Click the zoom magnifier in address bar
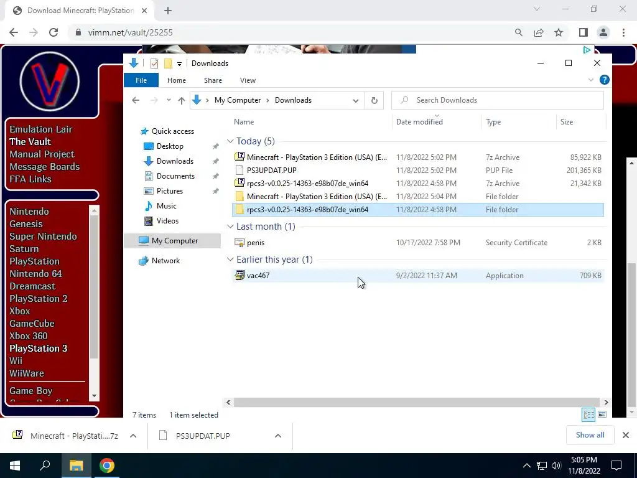Screen dimensions: 637x478 point(519,32)
